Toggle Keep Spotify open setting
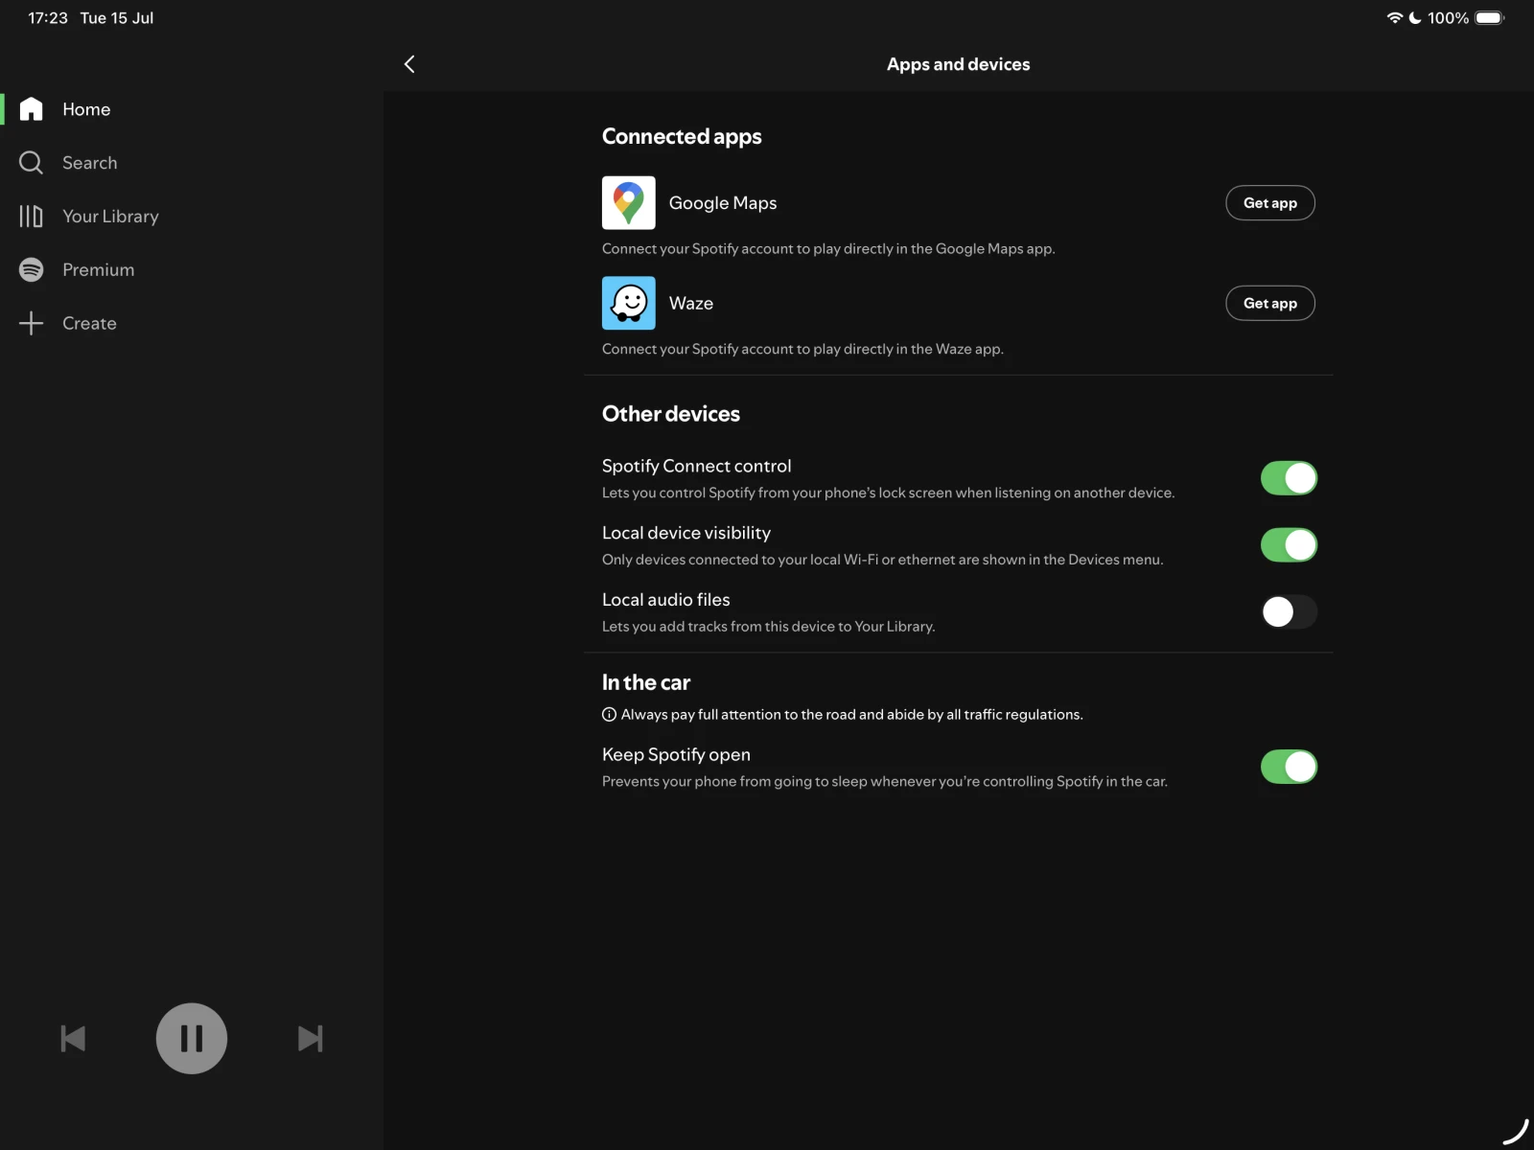 [x=1289, y=767]
